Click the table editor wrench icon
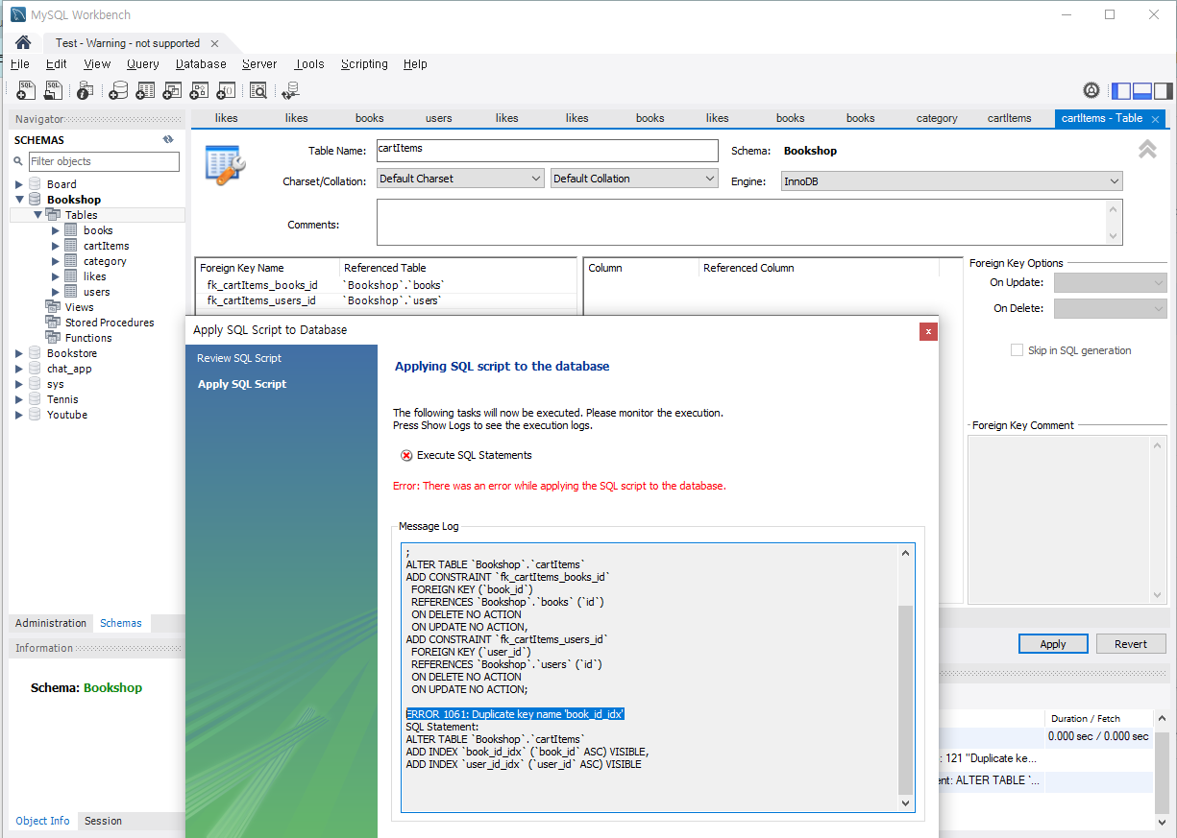Image resolution: width=1177 pixels, height=838 pixels. pyautogui.click(x=226, y=164)
